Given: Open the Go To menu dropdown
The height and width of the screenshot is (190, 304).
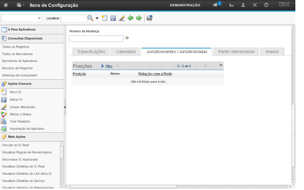Looking at the screenshot, I should (x=20, y=5).
